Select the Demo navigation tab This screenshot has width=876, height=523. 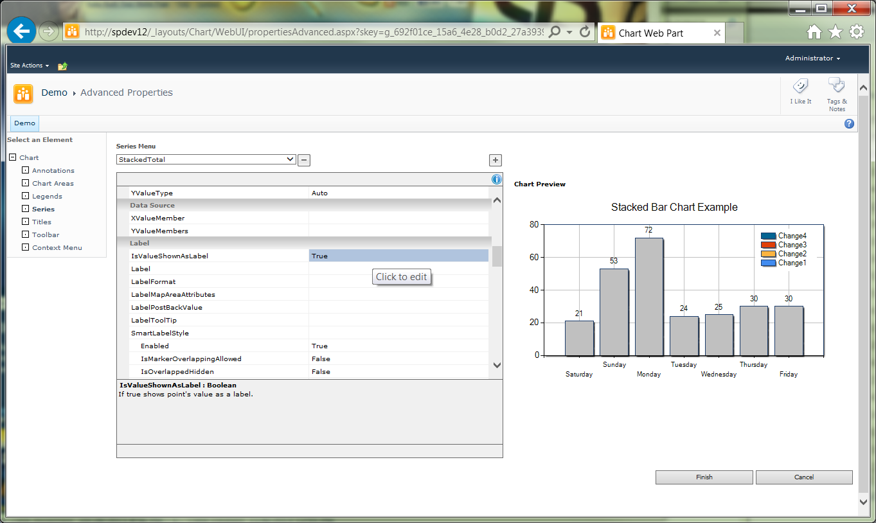[x=25, y=123]
